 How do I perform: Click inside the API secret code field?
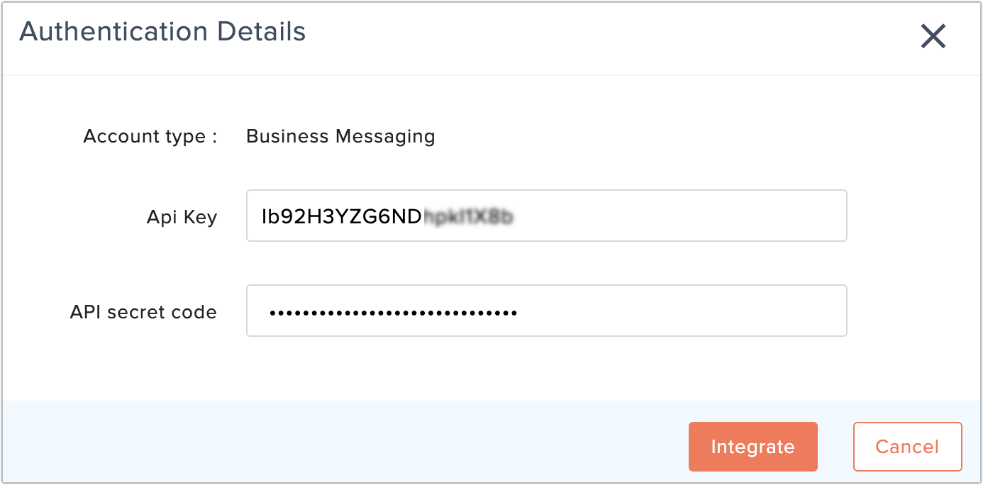tap(546, 311)
